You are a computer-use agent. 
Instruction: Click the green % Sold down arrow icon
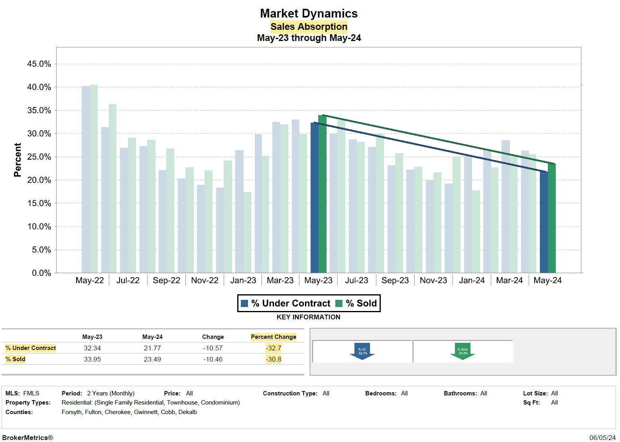point(463,351)
